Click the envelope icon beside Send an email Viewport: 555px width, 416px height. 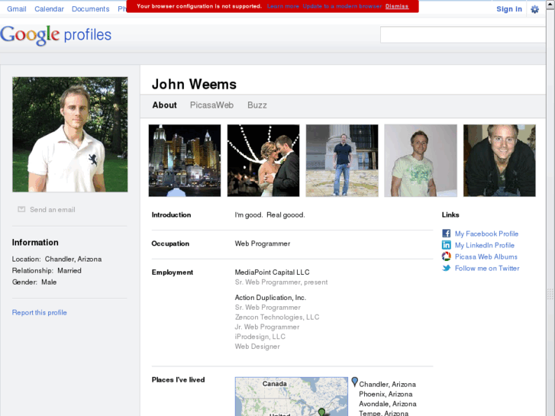tap(21, 209)
